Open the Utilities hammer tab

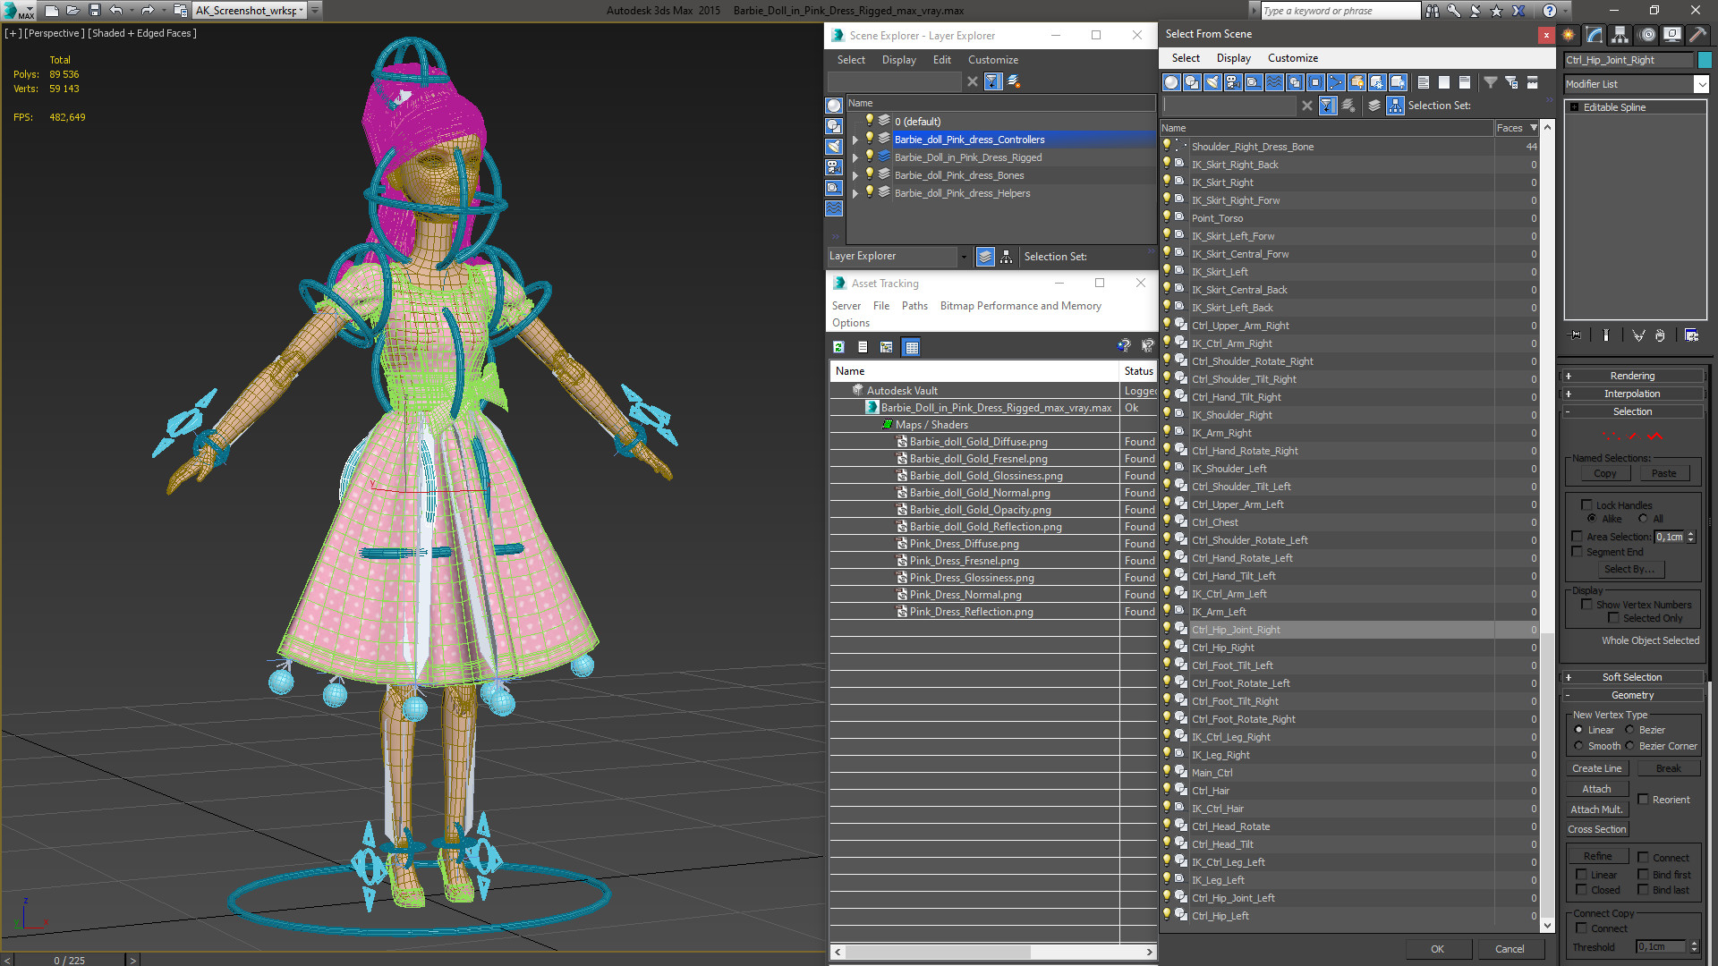coord(1697,35)
